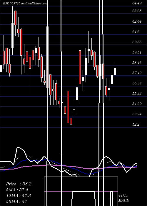Click the 61.6 price axis label
Viewport: 147px width, 206px height.
coord(136,32)
